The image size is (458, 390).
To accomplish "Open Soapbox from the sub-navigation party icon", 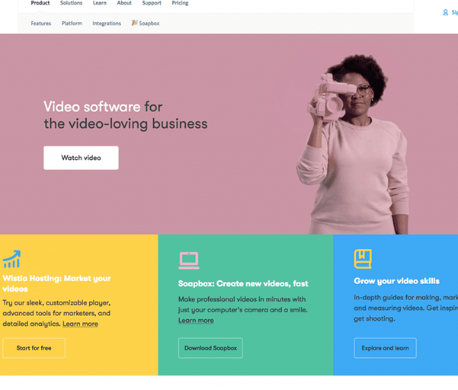I will pos(135,24).
